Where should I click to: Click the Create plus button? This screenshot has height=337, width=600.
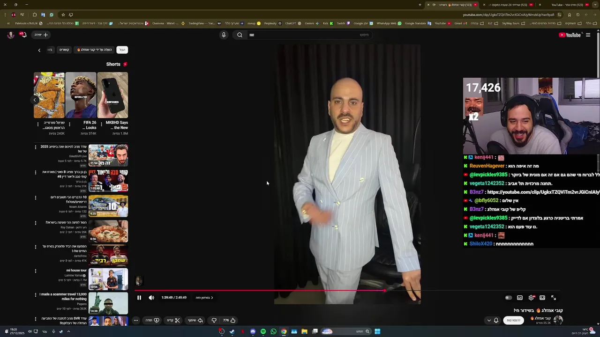pyautogui.click(x=41, y=35)
